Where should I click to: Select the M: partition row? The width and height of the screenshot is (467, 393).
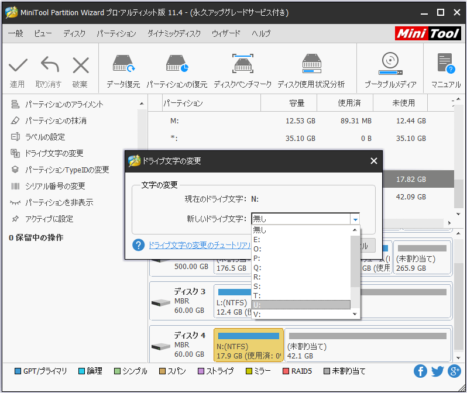pos(301,121)
